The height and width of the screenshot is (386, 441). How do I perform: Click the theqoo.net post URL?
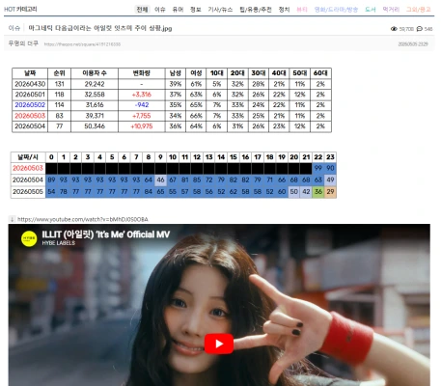tap(82, 44)
